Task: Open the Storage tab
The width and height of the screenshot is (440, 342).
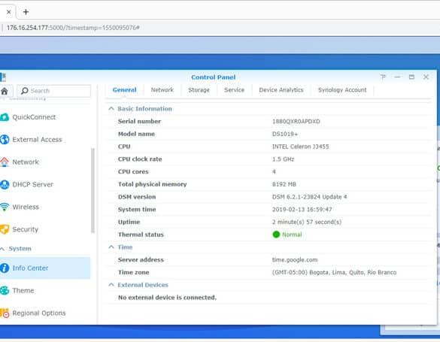Action: (x=199, y=89)
